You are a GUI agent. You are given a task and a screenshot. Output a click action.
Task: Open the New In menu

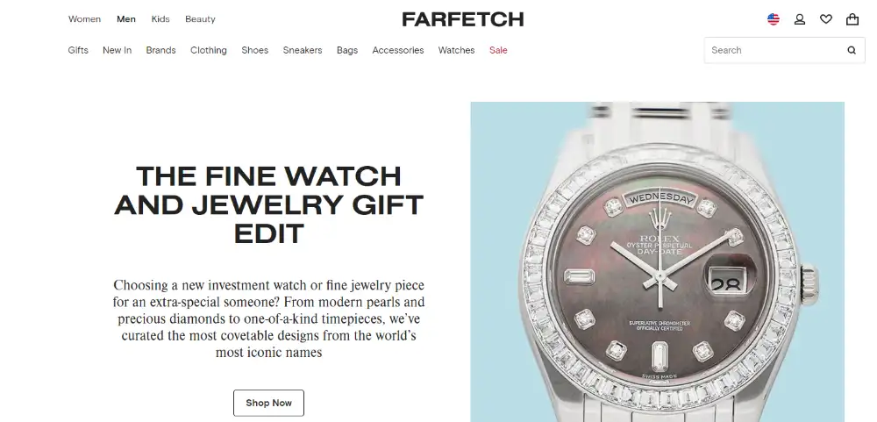[x=117, y=50]
